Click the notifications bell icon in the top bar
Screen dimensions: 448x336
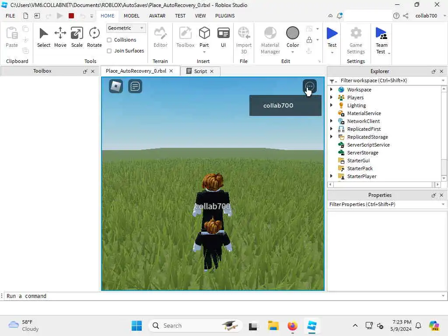[x=339, y=16]
